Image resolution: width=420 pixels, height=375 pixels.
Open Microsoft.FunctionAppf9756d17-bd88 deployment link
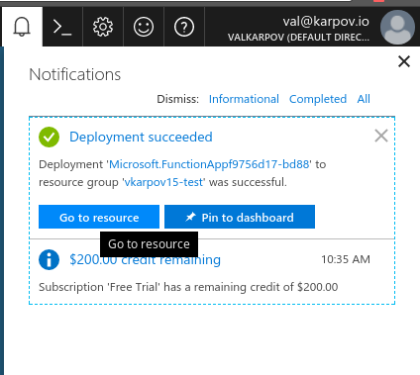click(209, 164)
